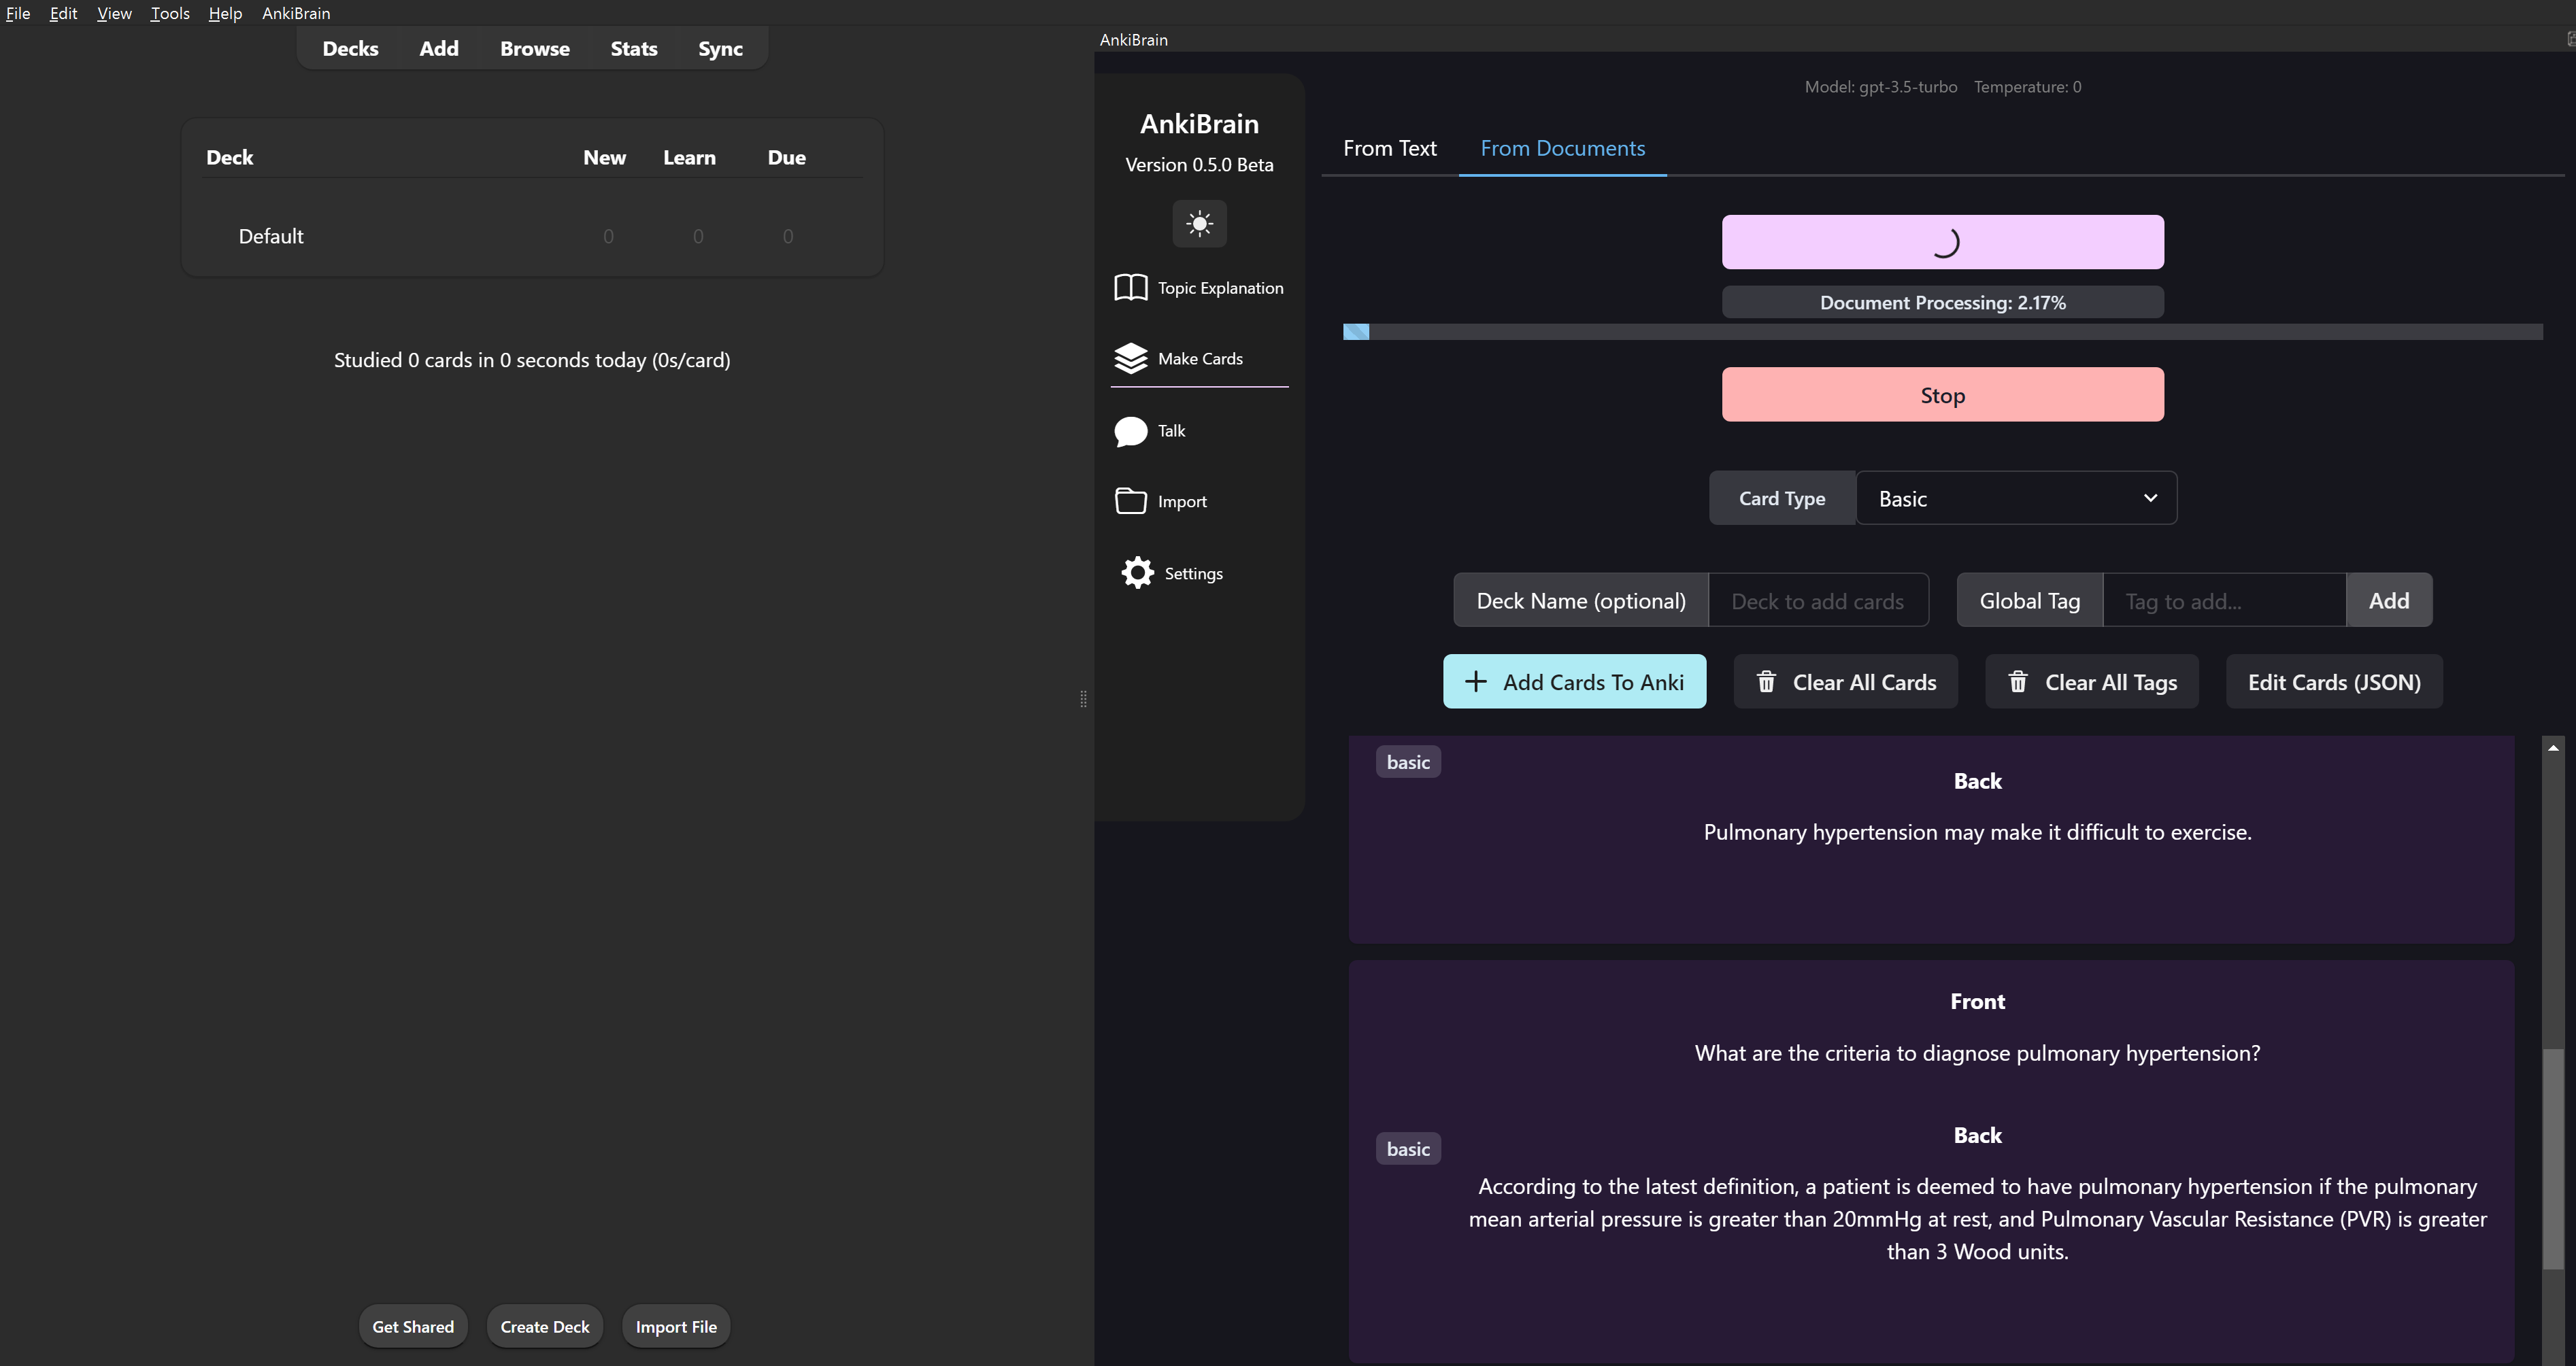2576x1366 pixels.
Task: Open Topic Explanation book icon
Action: click(1130, 288)
